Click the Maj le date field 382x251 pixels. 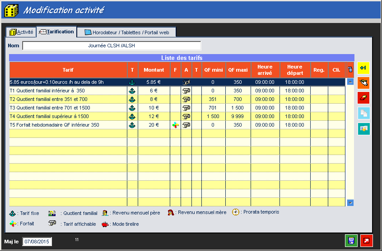[37, 242]
